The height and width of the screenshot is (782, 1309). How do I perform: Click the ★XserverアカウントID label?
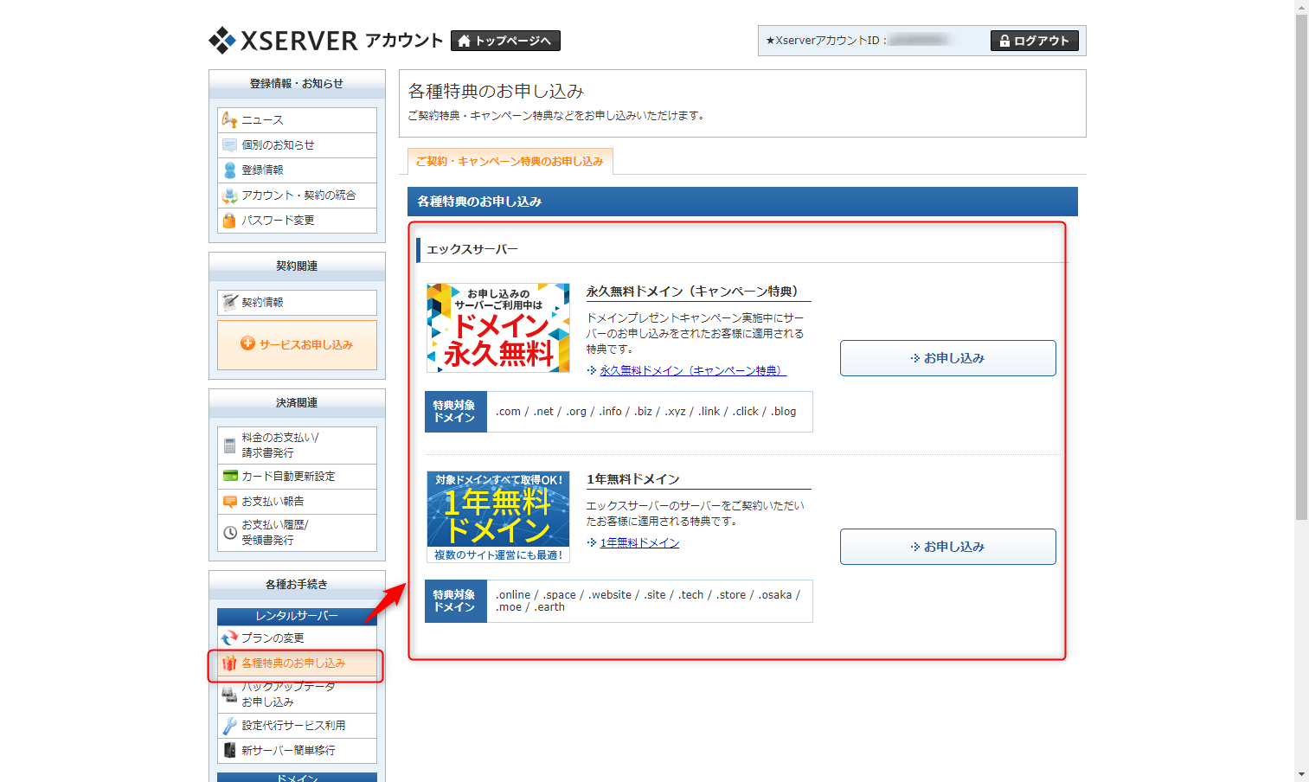click(x=826, y=41)
